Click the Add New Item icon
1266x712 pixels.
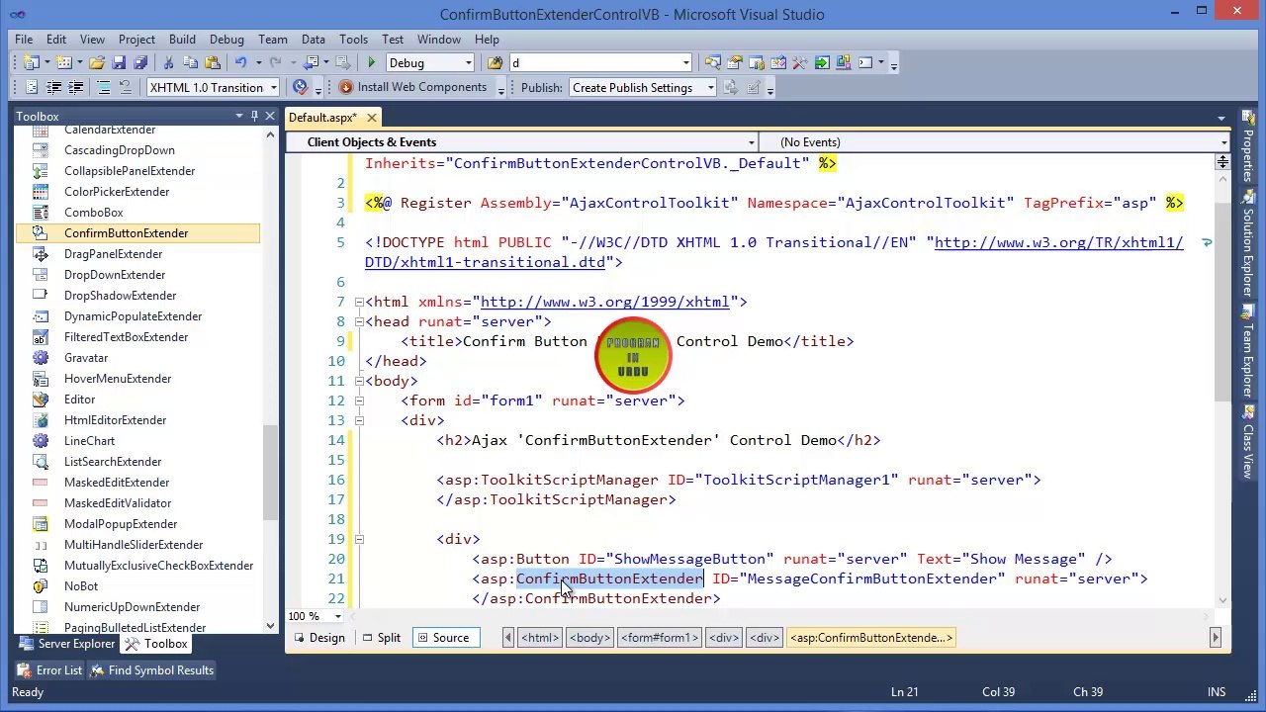(x=65, y=63)
